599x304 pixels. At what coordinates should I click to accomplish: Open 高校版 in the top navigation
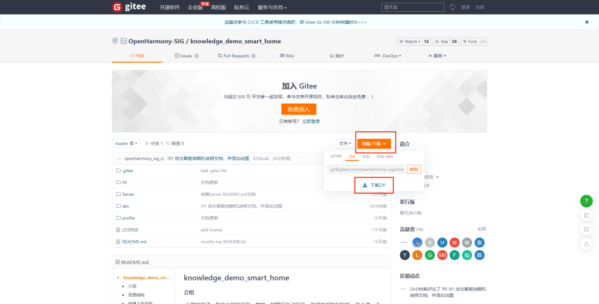coord(219,8)
